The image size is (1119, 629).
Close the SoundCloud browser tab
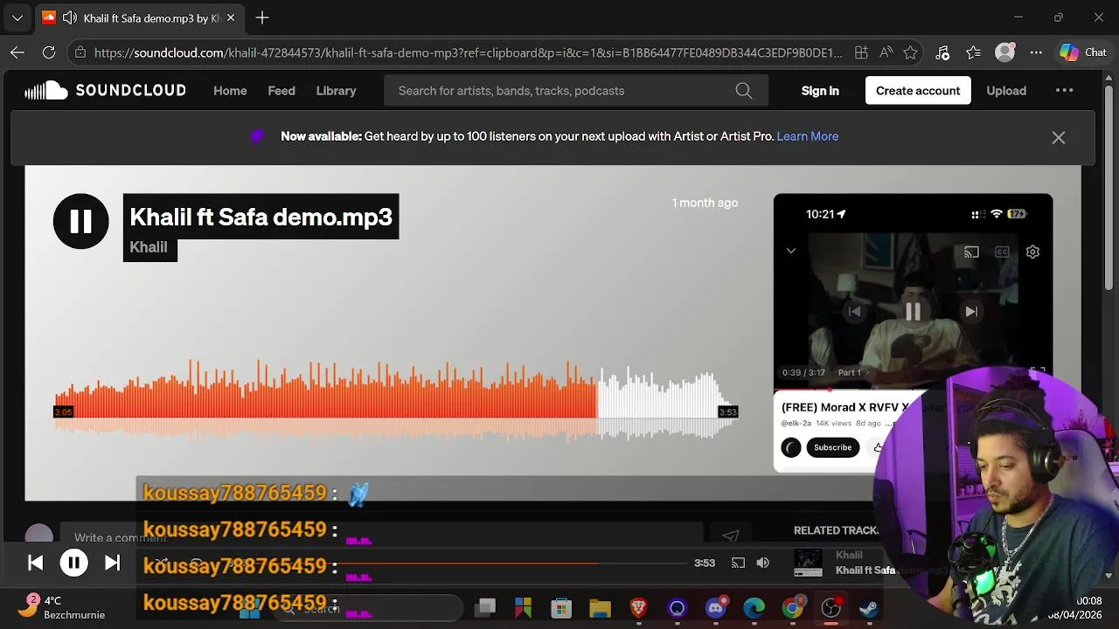230,17
